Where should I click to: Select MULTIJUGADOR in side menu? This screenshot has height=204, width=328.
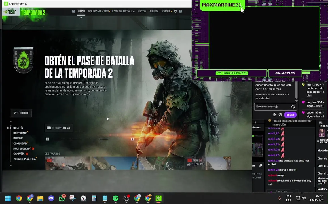(22, 149)
